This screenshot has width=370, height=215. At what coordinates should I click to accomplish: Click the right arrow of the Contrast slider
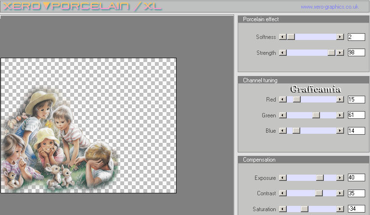tap(340, 193)
